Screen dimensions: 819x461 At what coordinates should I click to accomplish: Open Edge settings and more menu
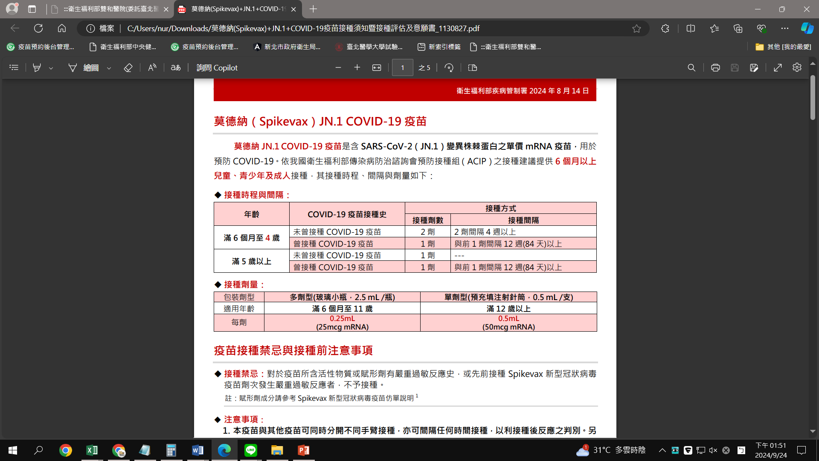pyautogui.click(x=785, y=28)
